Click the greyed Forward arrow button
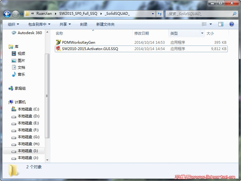Image resolution: width=241 pixels, height=181 pixels. pos(15,14)
